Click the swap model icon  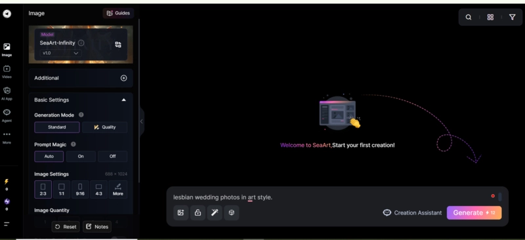tap(118, 45)
